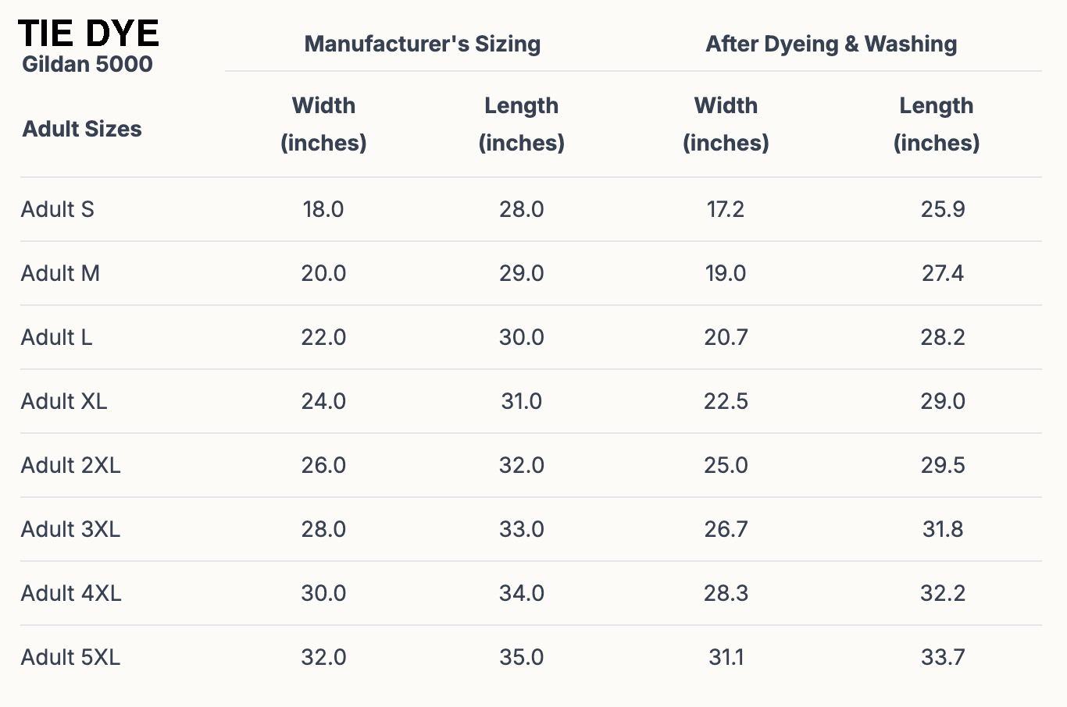Click the Gildan 5000 subtitle
The height and width of the screenshot is (707, 1067).
[x=87, y=64]
